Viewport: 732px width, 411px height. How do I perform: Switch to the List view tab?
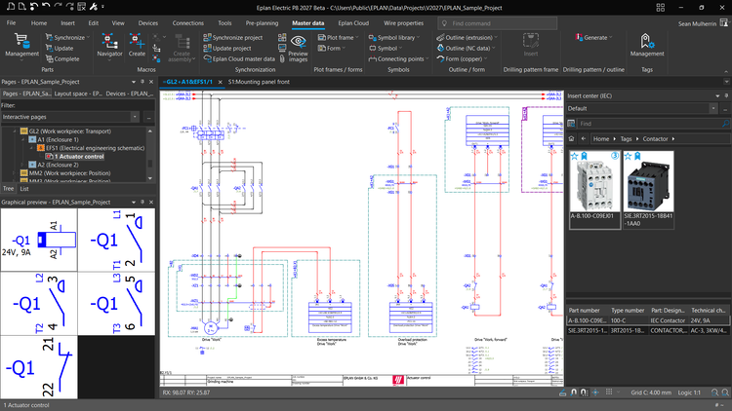(x=24, y=189)
